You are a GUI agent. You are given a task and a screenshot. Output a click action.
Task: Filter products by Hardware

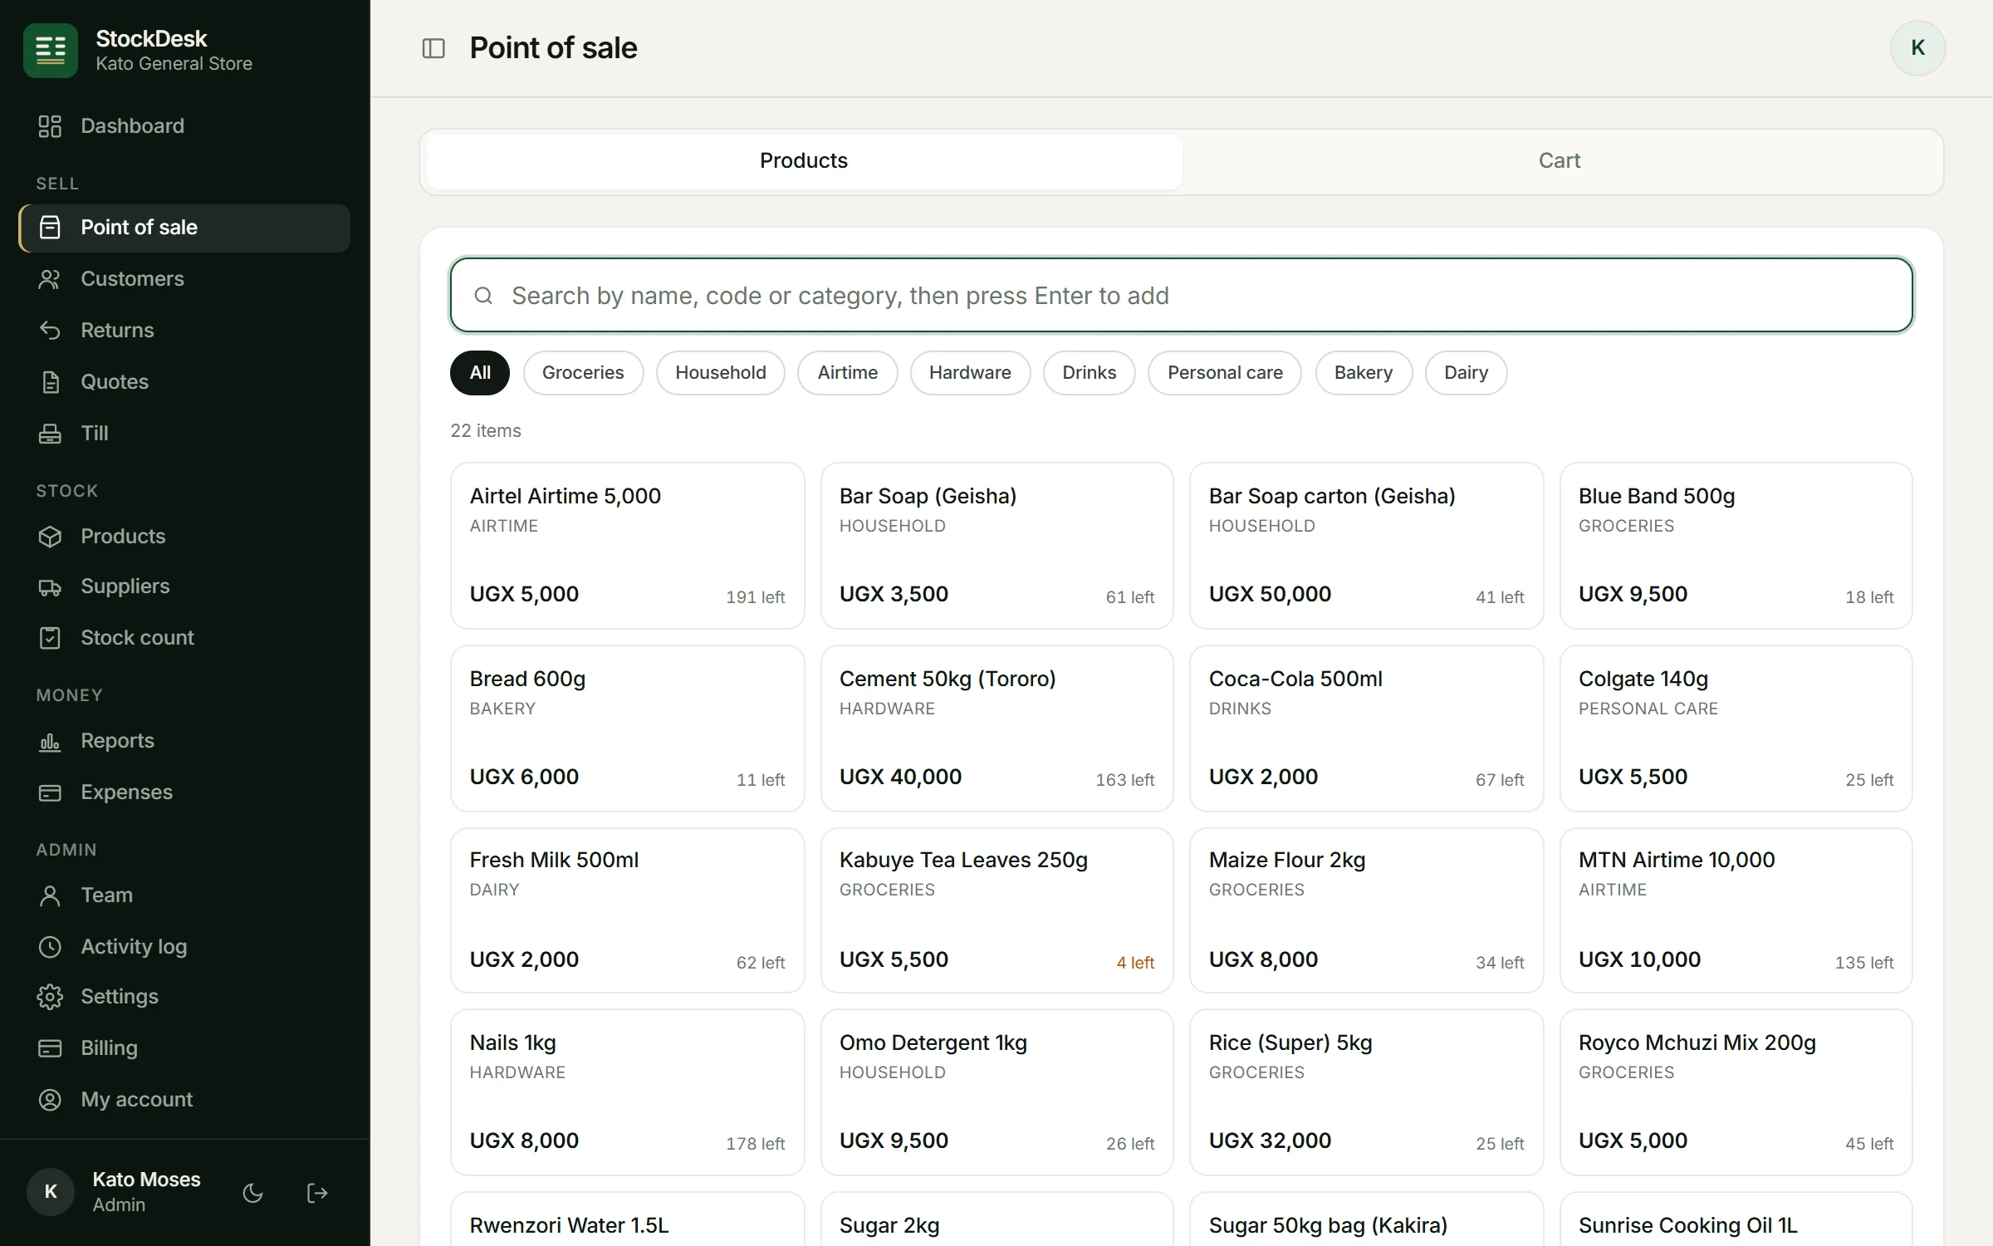click(x=970, y=373)
